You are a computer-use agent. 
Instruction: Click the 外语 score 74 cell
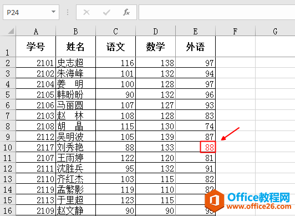click(195, 125)
